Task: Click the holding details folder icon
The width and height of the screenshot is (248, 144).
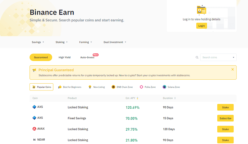Action: (x=201, y=10)
